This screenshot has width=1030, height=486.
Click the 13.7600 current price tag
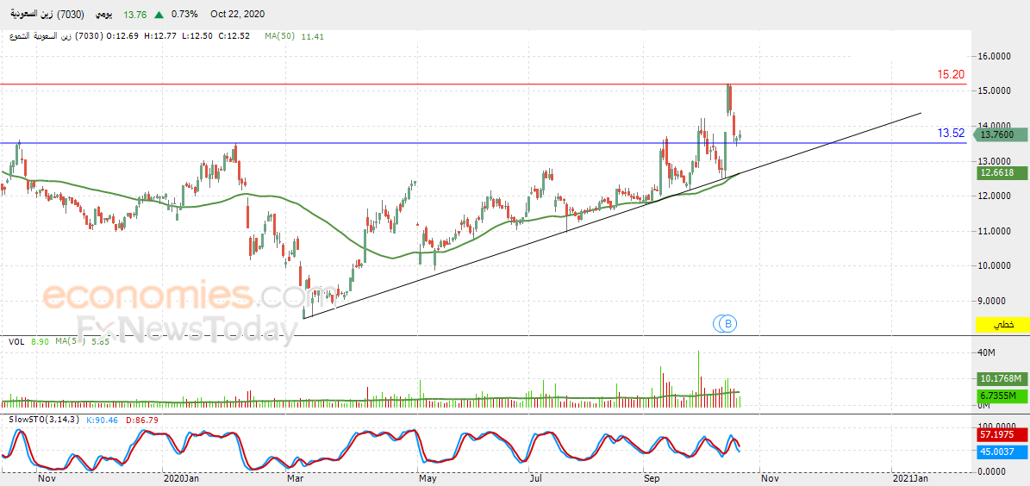pos(1000,134)
